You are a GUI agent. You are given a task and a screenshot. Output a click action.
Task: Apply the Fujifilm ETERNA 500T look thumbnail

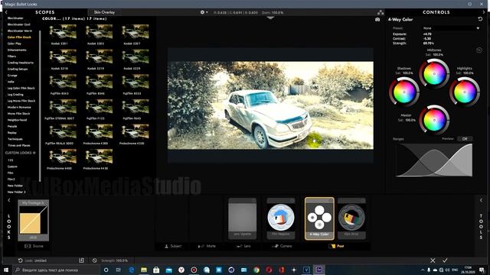coord(63,106)
